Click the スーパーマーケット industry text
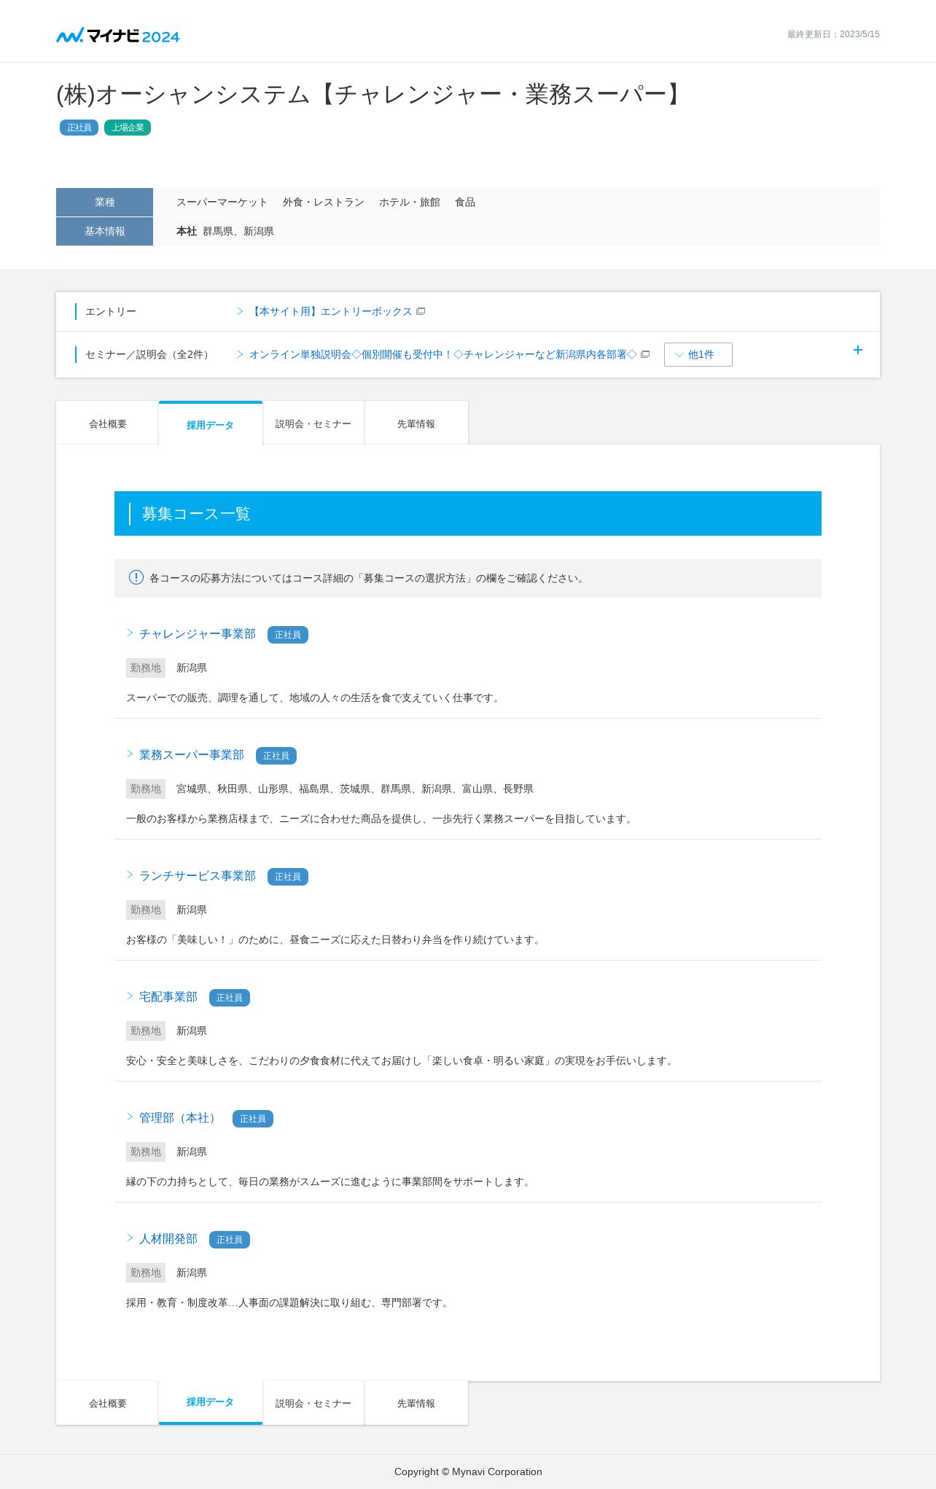 [222, 202]
